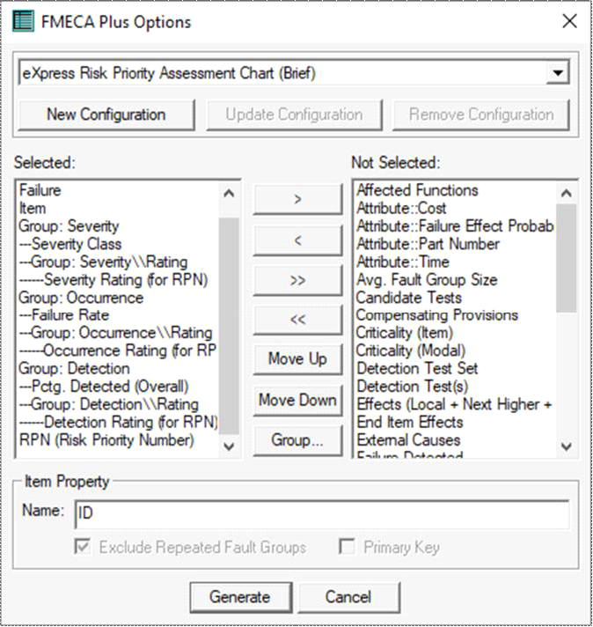Click the Remove Configuration button
This screenshot has height=627, width=593.
(481, 114)
